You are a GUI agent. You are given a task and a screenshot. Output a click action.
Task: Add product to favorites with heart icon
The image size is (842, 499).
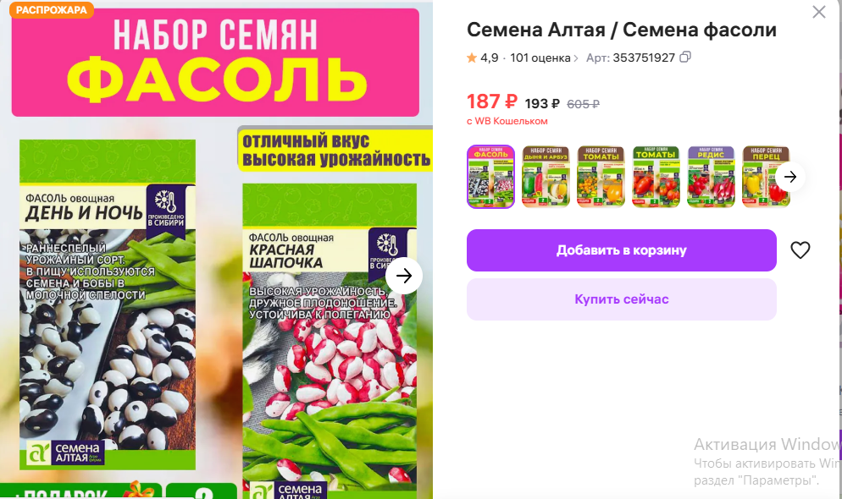click(x=800, y=249)
